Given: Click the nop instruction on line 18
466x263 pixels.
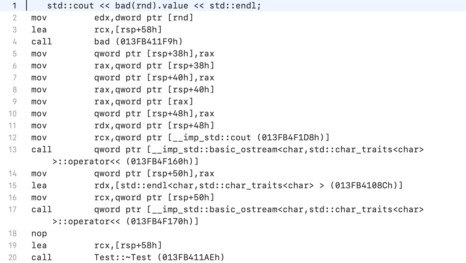Looking at the screenshot, I should tap(39, 233).
